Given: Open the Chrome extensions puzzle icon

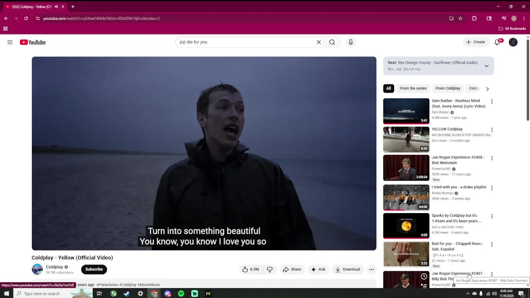Looking at the screenshot, I should click(475, 18).
